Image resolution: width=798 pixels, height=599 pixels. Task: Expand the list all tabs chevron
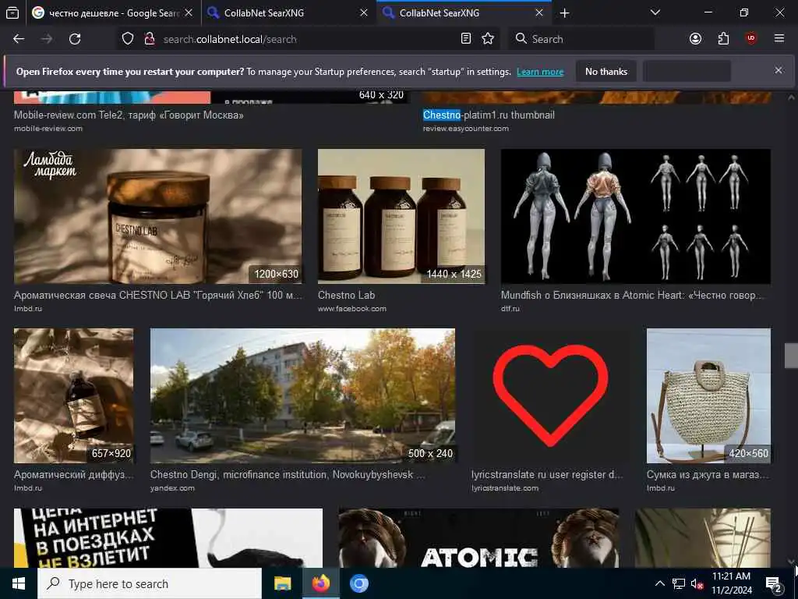tap(655, 12)
